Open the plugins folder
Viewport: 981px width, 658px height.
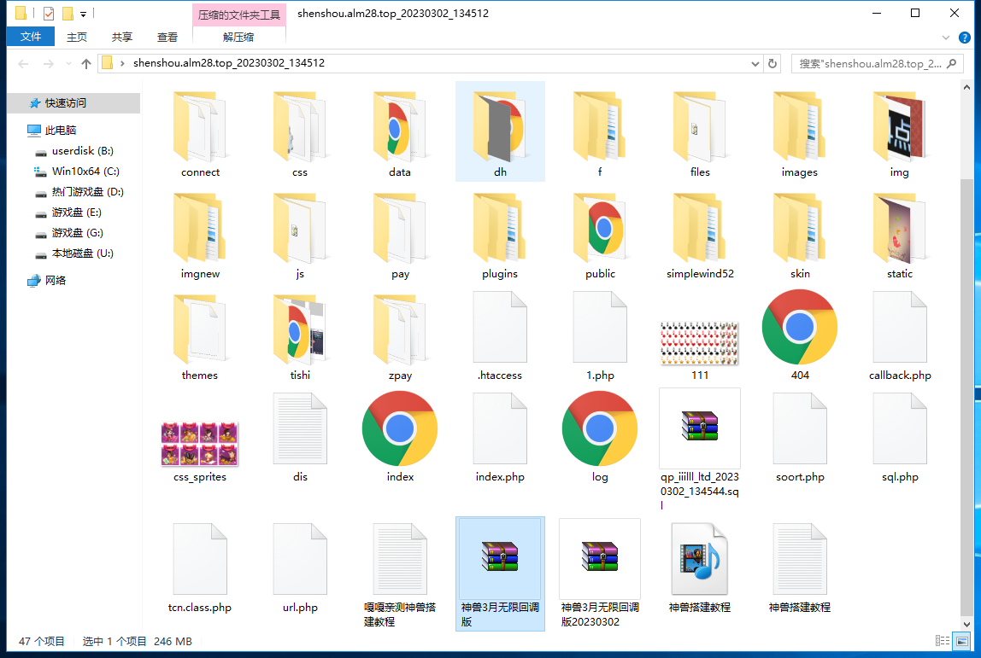pyautogui.click(x=499, y=227)
